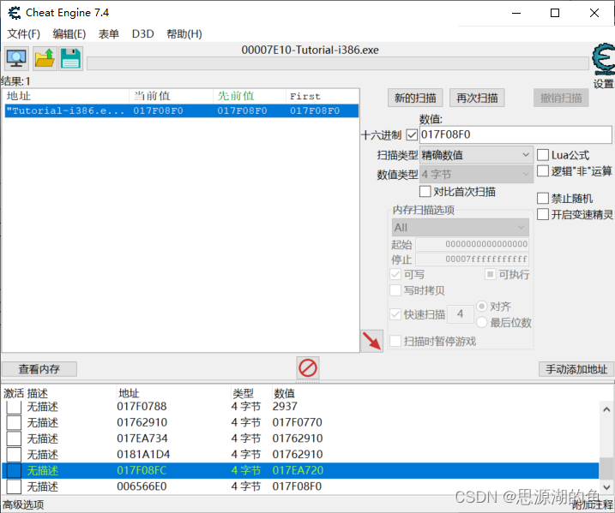Click address 0181A1D4 in the list

coord(143,455)
